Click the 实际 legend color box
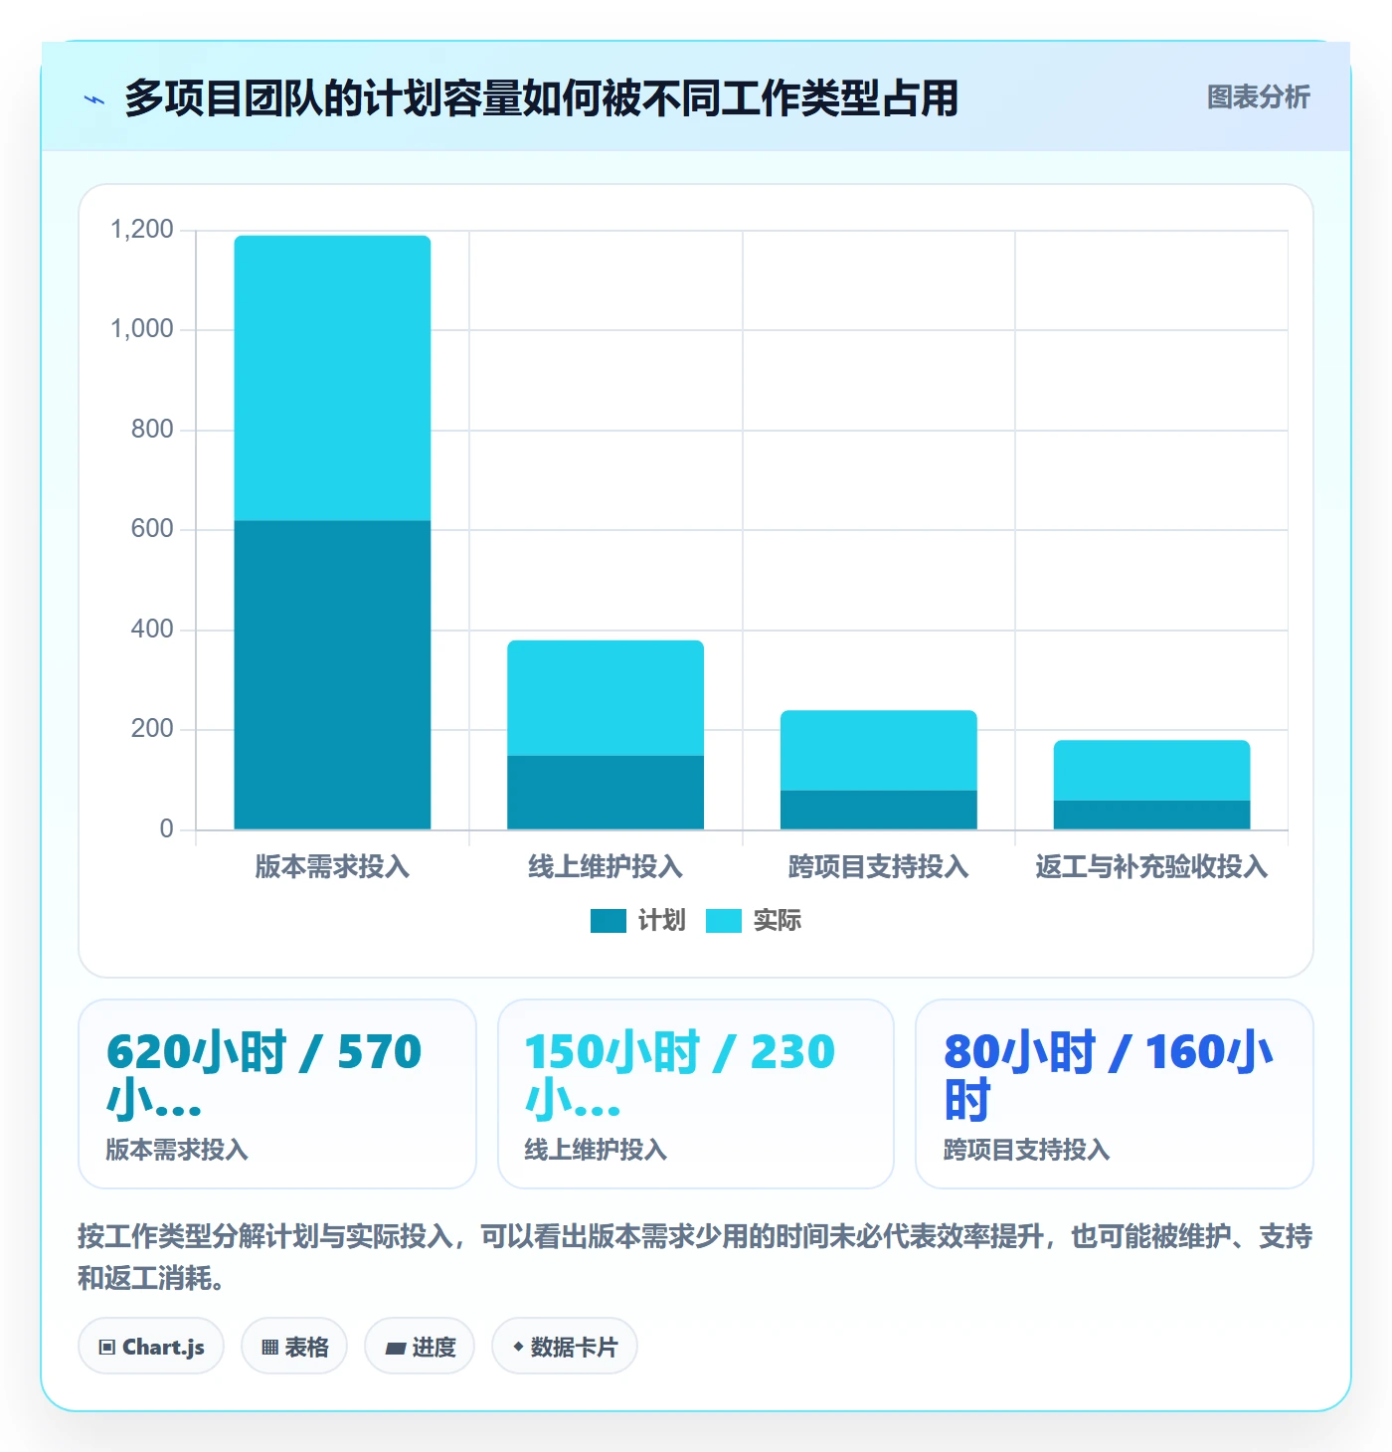 724,921
